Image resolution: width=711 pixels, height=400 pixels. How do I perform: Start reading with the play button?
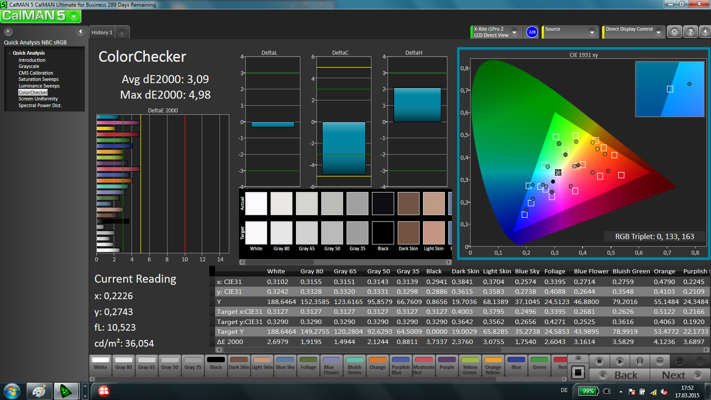620,361
